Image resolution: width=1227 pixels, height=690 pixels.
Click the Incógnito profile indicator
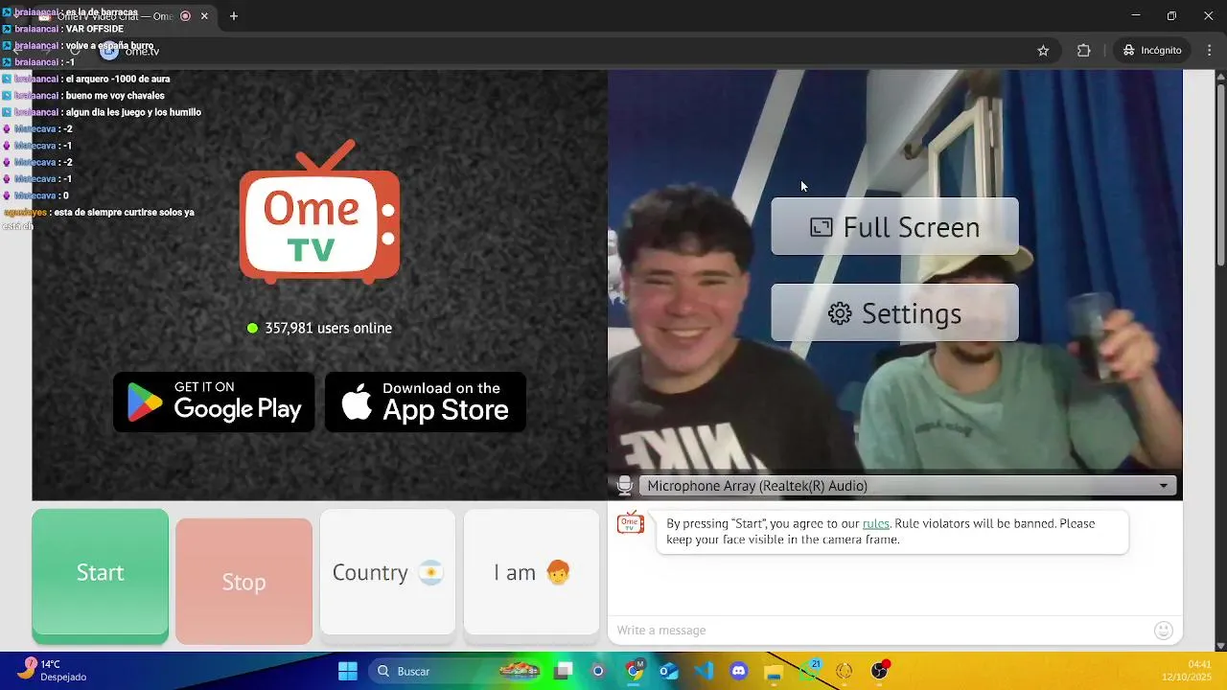[x=1152, y=50]
